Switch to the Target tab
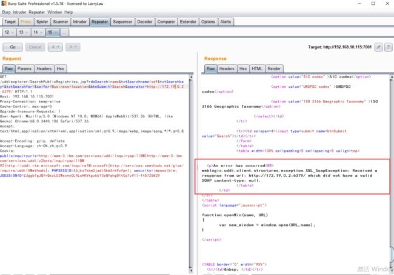 tap(10, 22)
